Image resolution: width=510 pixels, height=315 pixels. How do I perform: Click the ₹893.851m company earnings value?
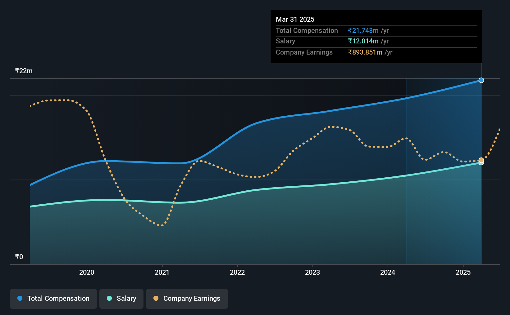[x=365, y=52]
